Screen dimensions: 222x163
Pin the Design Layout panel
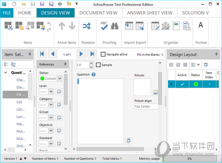[x=216, y=54]
